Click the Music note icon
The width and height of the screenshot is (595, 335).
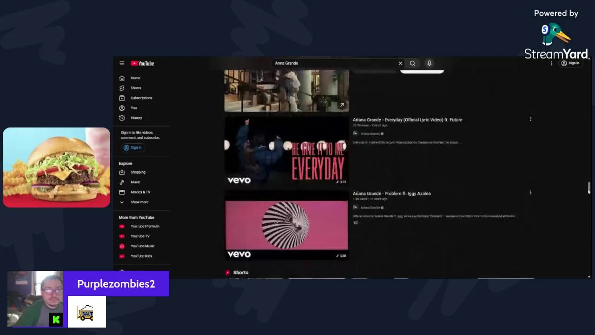pyautogui.click(x=122, y=182)
